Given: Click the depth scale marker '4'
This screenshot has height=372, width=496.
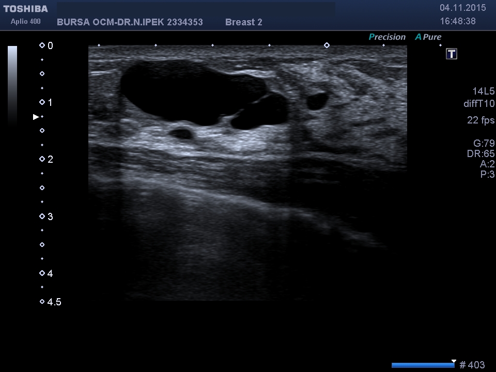Looking at the screenshot, I should (x=50, y=274).
